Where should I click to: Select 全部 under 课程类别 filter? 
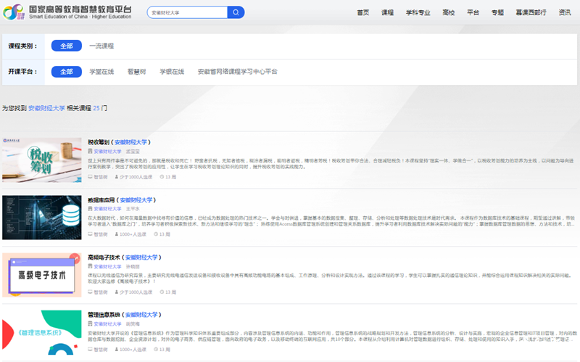click(x=66, y=46)
